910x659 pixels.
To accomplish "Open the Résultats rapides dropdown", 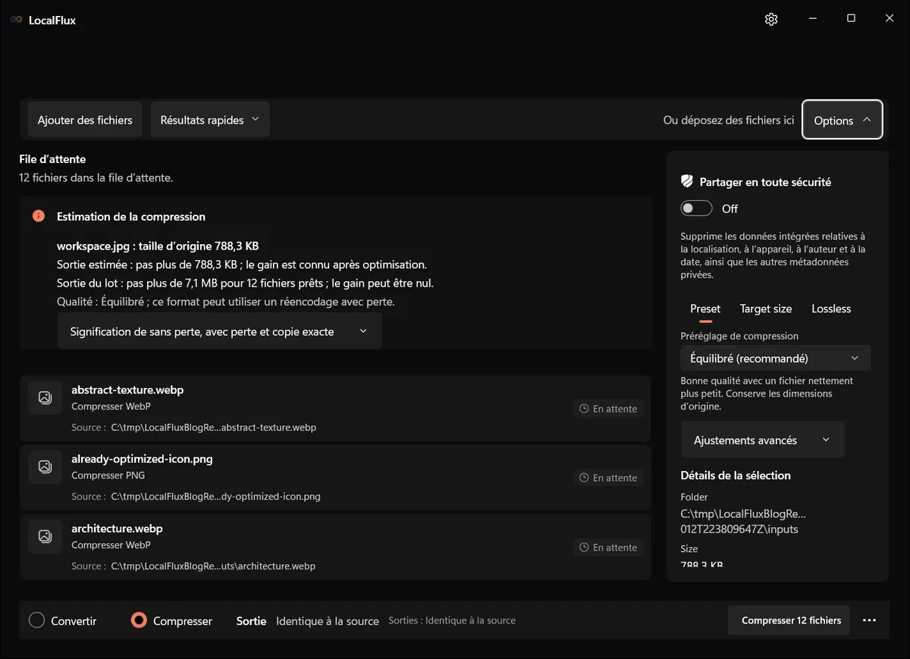I will click(210, 120).
